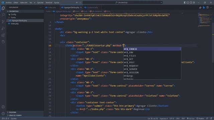Open Run and Debug view

[3, 28]
